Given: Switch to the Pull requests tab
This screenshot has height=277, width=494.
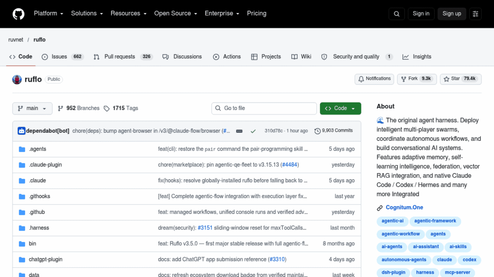Looking at the screenshot, I should 123,57.
